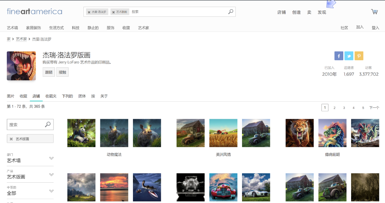This screenshot has width=385, height=203.
Task: Open the 动物魔法 collection
Action: (x=114, y=154)
